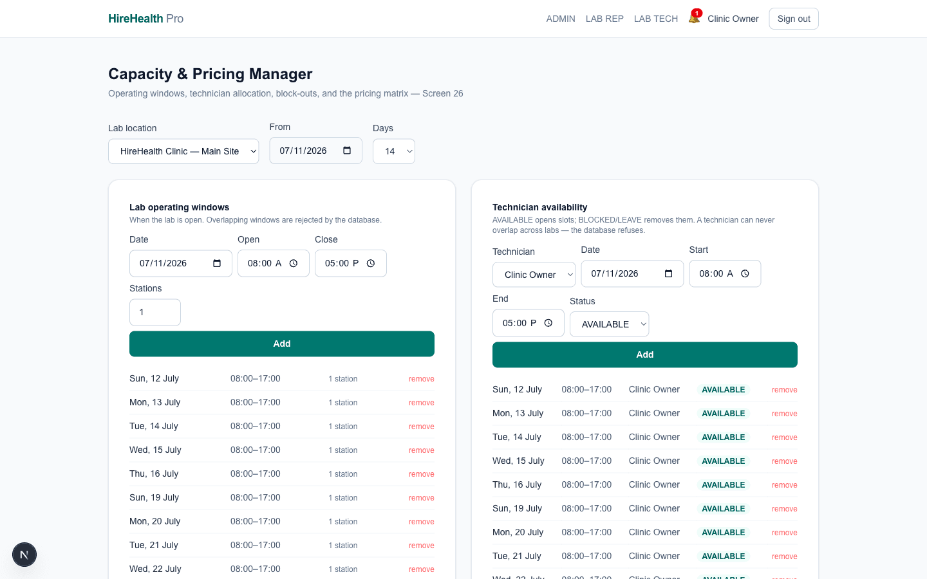
Task: Expand the Lab location dropdown
Action: coord(183,151)
